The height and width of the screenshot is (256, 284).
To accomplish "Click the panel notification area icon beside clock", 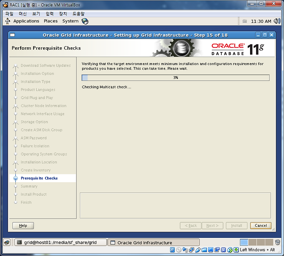I will (x=245, y=21).
